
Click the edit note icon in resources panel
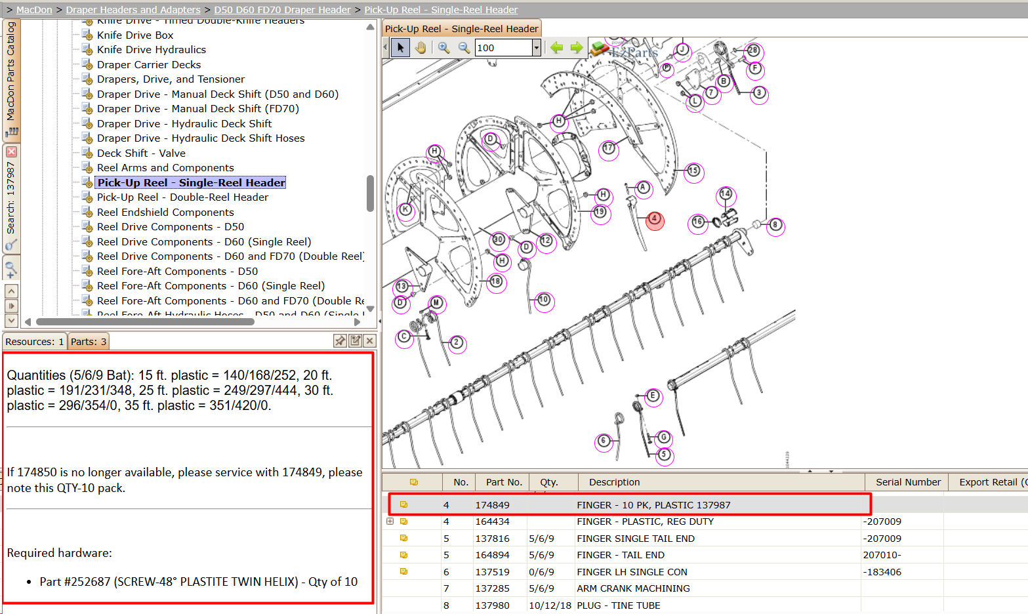point(356,340)
